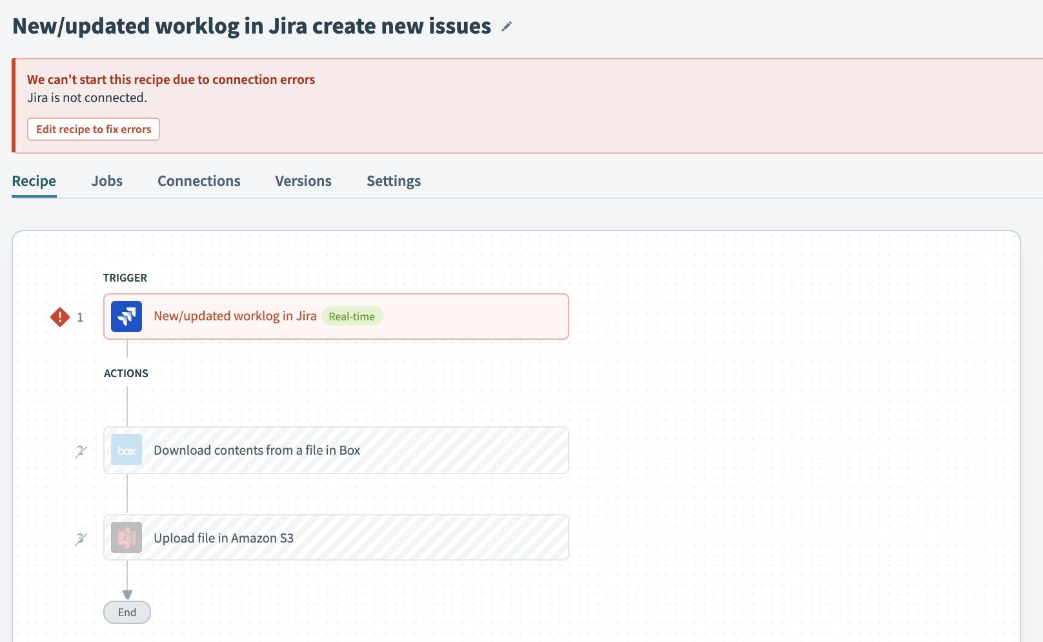Screen dimensions: 1043x642
Task: Switch to the Connections tab
Action: [199, 181]
